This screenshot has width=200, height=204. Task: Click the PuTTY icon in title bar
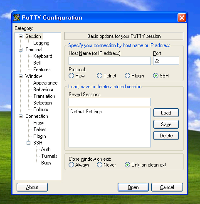click(17, 17)
